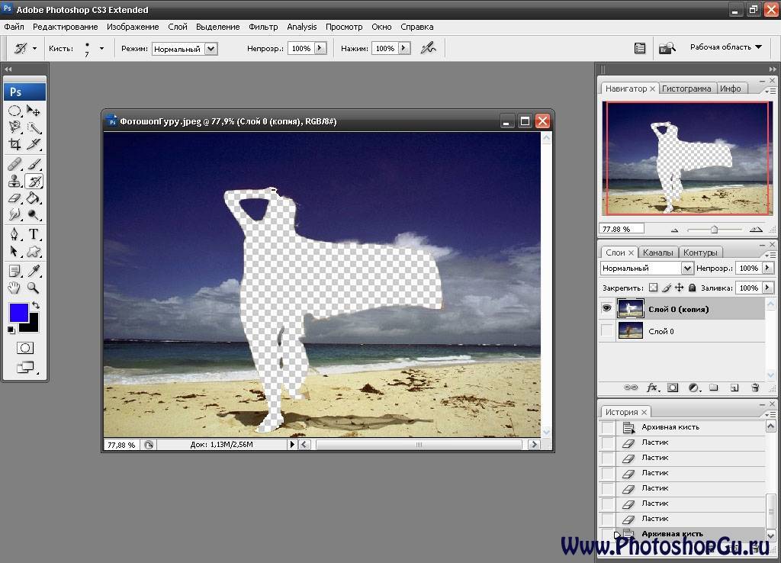Open the Режим blend mode dropdown
This screenshot has height=563, width=781.
click(185, 49)
